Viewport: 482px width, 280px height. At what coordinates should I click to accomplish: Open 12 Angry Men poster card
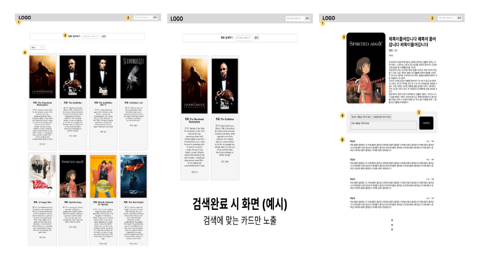coord(43,177)
